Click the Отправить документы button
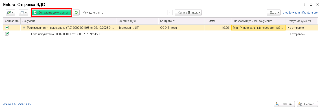 52,12
